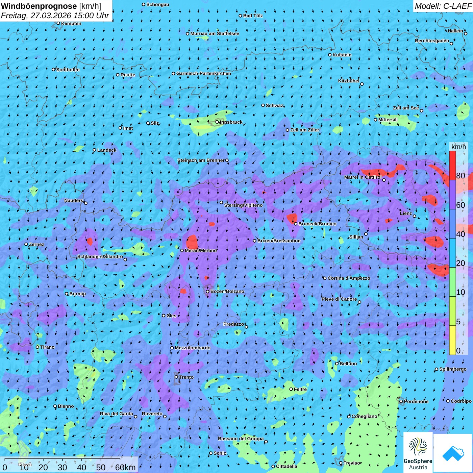Click the Bad Tölz marker dot
Image resolution: width=473 pixels, height=473 pixels.
point(241,16)
